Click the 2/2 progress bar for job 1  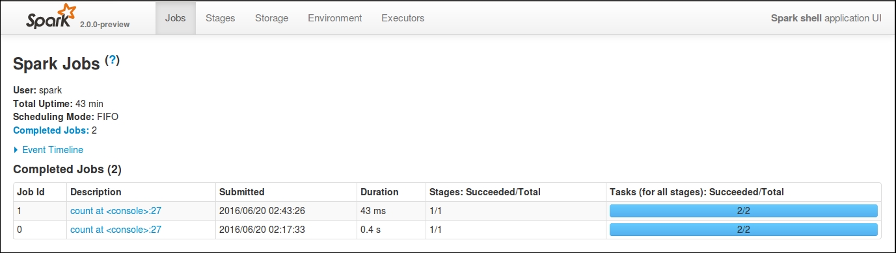tap(743, 211)
